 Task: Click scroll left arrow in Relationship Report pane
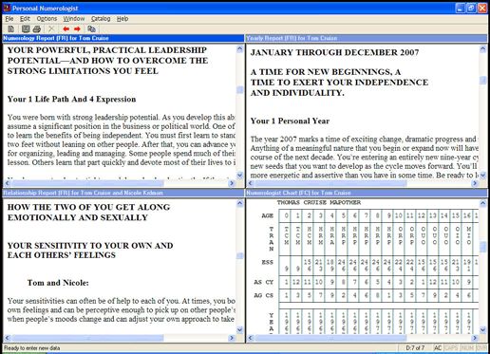coord(8,338)
